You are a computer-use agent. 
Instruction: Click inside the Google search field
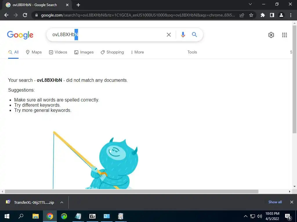108,35
